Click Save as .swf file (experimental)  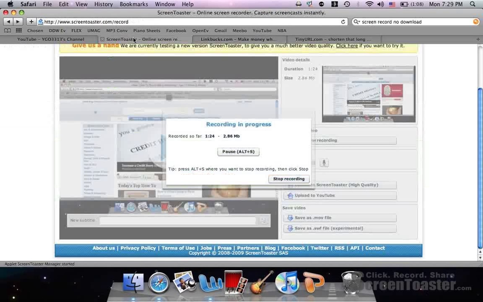tap(340, 228)
